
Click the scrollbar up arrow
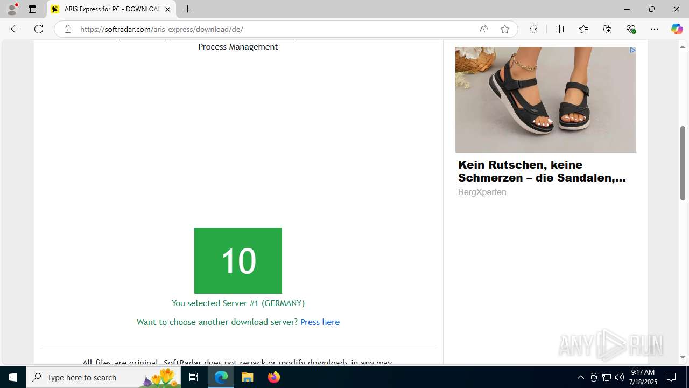tap(683, 47)
